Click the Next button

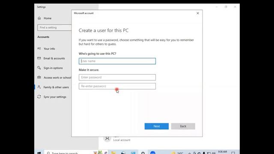click(157, 126)
